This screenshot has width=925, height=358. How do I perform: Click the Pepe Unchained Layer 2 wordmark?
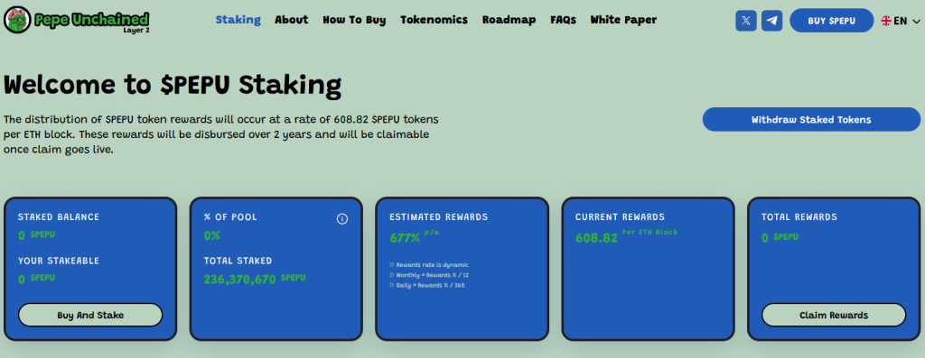(x=91, y=22)
